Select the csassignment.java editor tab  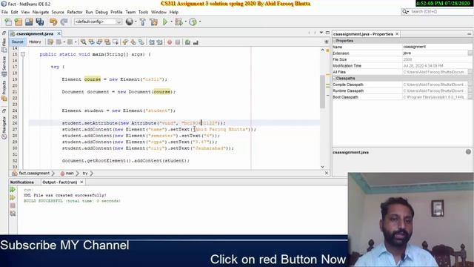35,33
